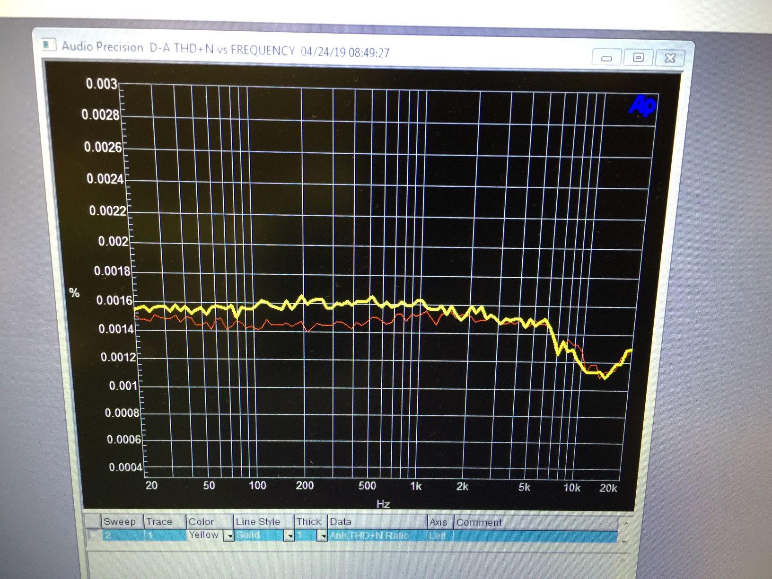Screen dimensions: 772x579
Task: Click the Trace column header
Action: tap(165, 522)
